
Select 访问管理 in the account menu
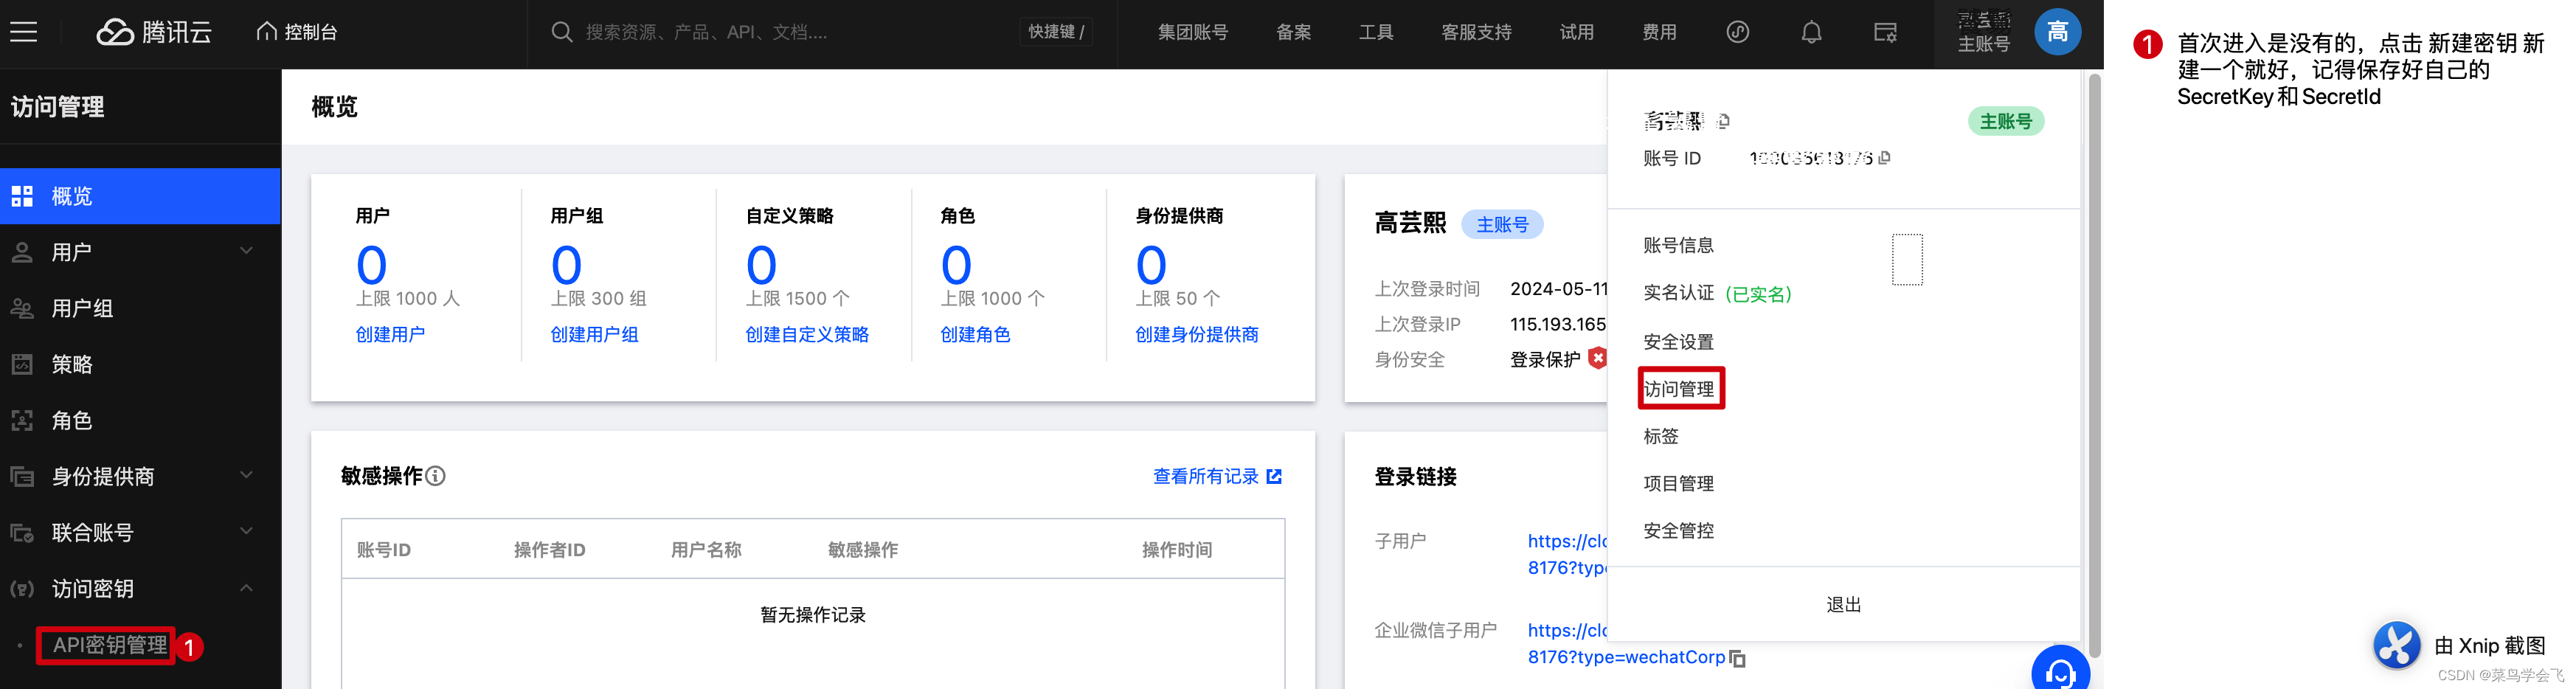coord(1681,388)
